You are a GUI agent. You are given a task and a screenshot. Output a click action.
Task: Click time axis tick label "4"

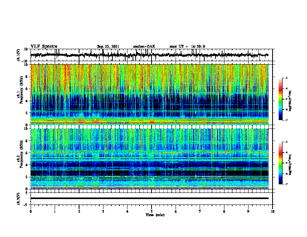pos(128,211)
